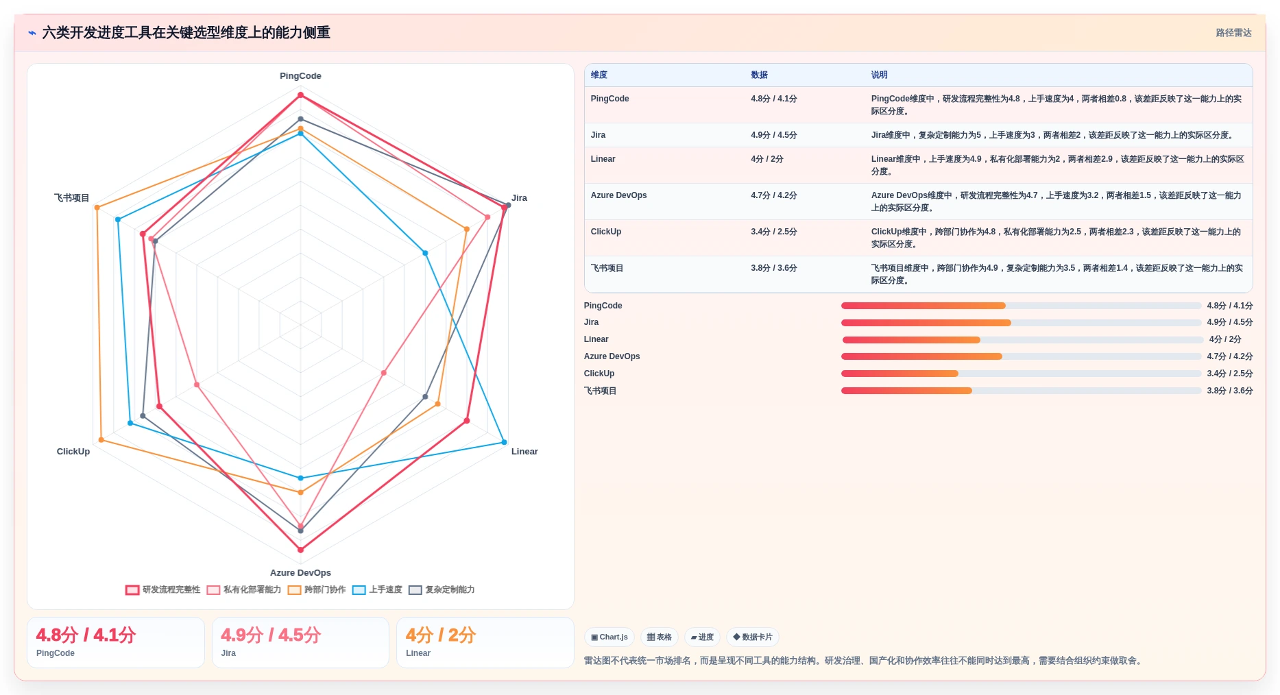Image resolution: width=1280 pixels, height=695 pixels.
Task: Click the 4分 / 2分 table cell
Action: point(766,159)
